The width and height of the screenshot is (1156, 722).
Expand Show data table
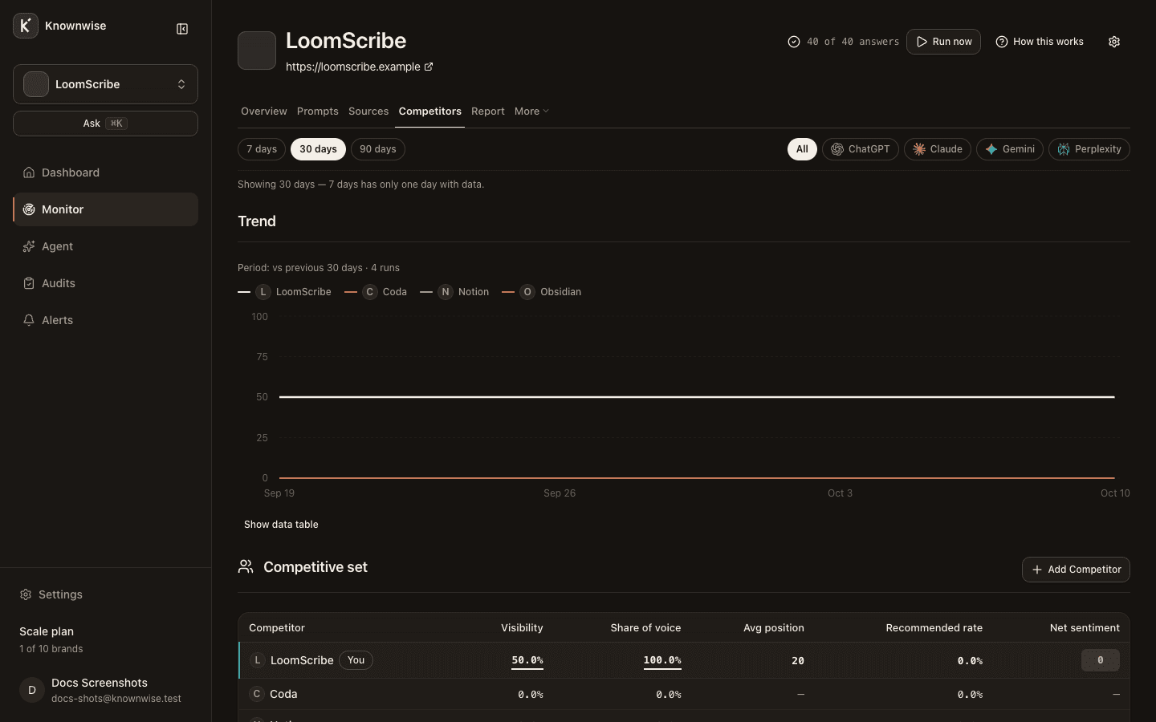click(281, 525)
